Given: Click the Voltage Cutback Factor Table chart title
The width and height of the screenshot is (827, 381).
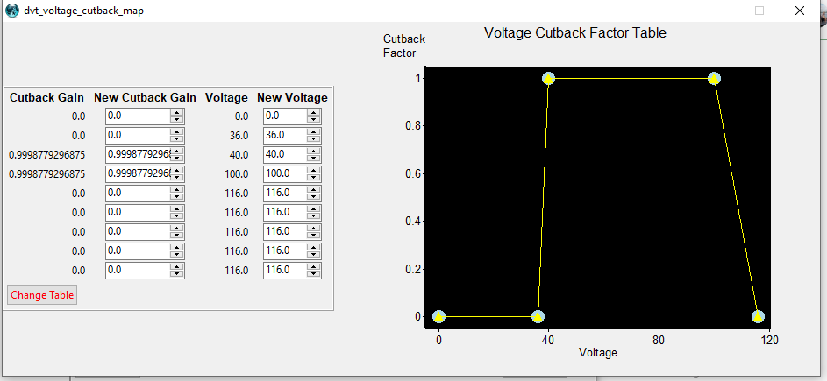Looking at the screenshot, I should [x=575, y=32].
